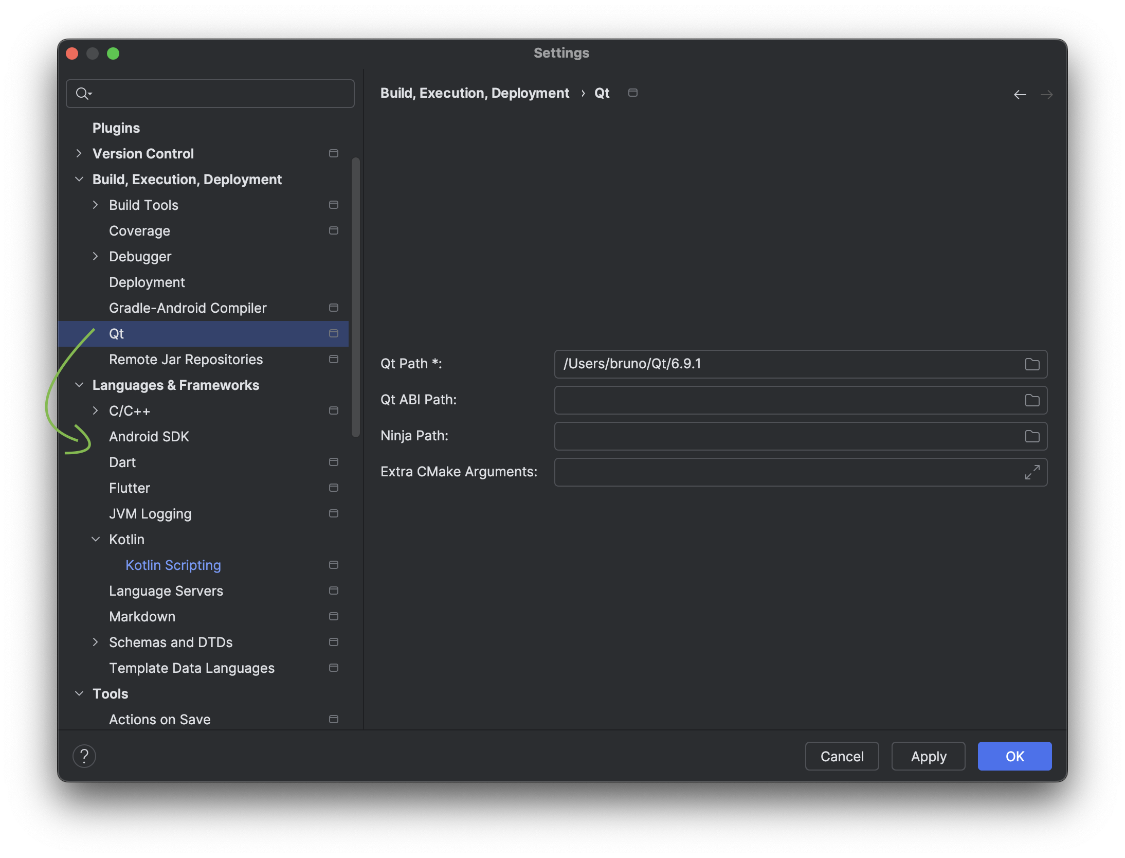This screenshot has height=858, width=1125.
Task: Navigate back with the left arrow
Action: (1020, 95)
